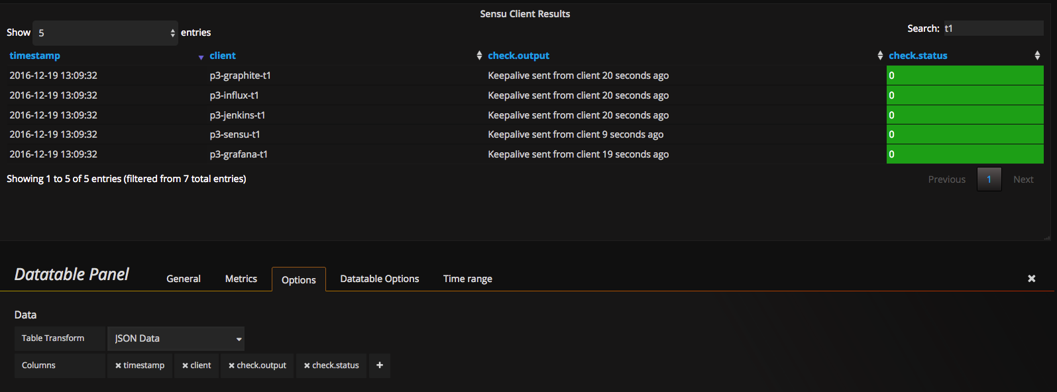Viewport: 1057px width, 392px height.
Task: Open the Show entries count dropdown
Action: (x=105, y=33)
